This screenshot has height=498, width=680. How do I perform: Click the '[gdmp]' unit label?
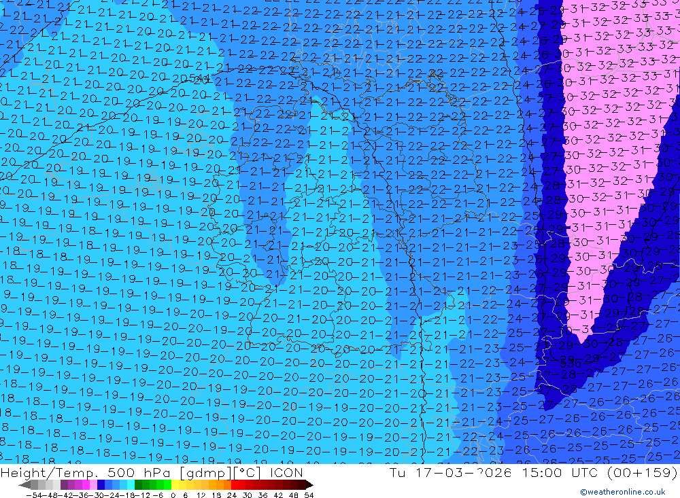pyautogui.click(x=205, y=473)
